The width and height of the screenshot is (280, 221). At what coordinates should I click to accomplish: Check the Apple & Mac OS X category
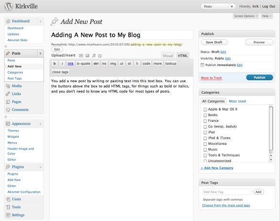(205, 110)
